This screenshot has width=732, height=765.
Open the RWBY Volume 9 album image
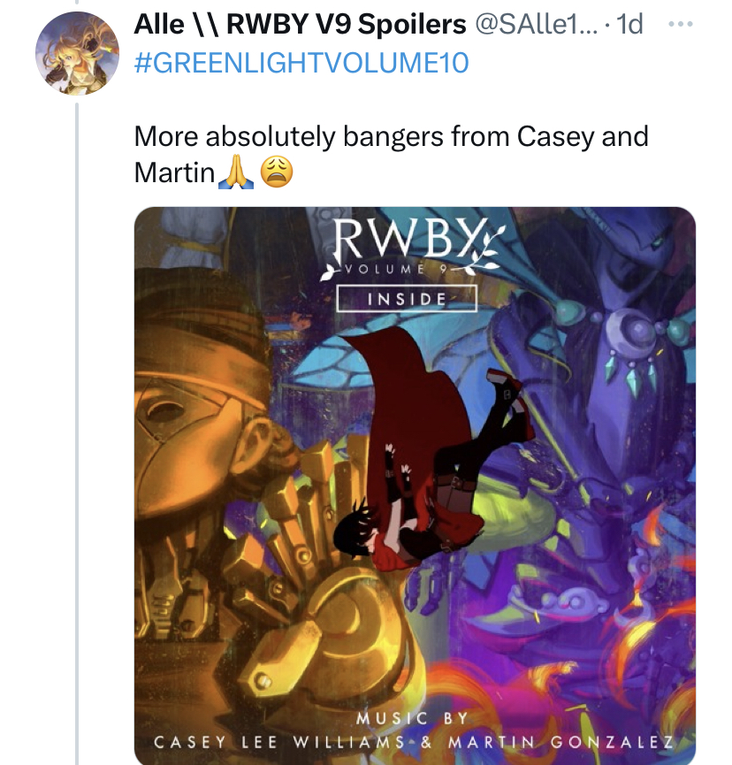415,486
